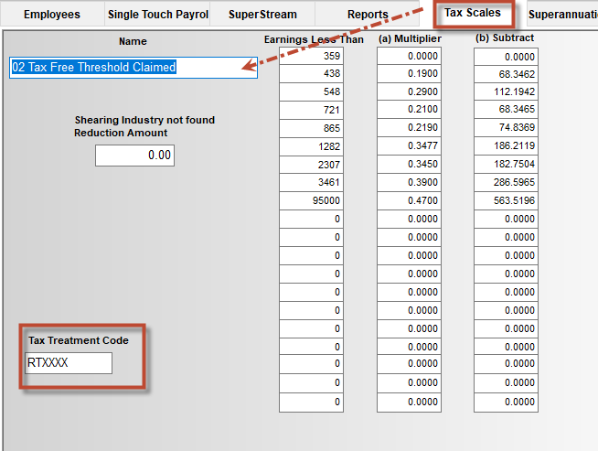This screenshot has height=451, width=598.
Task: Click the Subtract field showing 186.2119
Action: point(506,146)
